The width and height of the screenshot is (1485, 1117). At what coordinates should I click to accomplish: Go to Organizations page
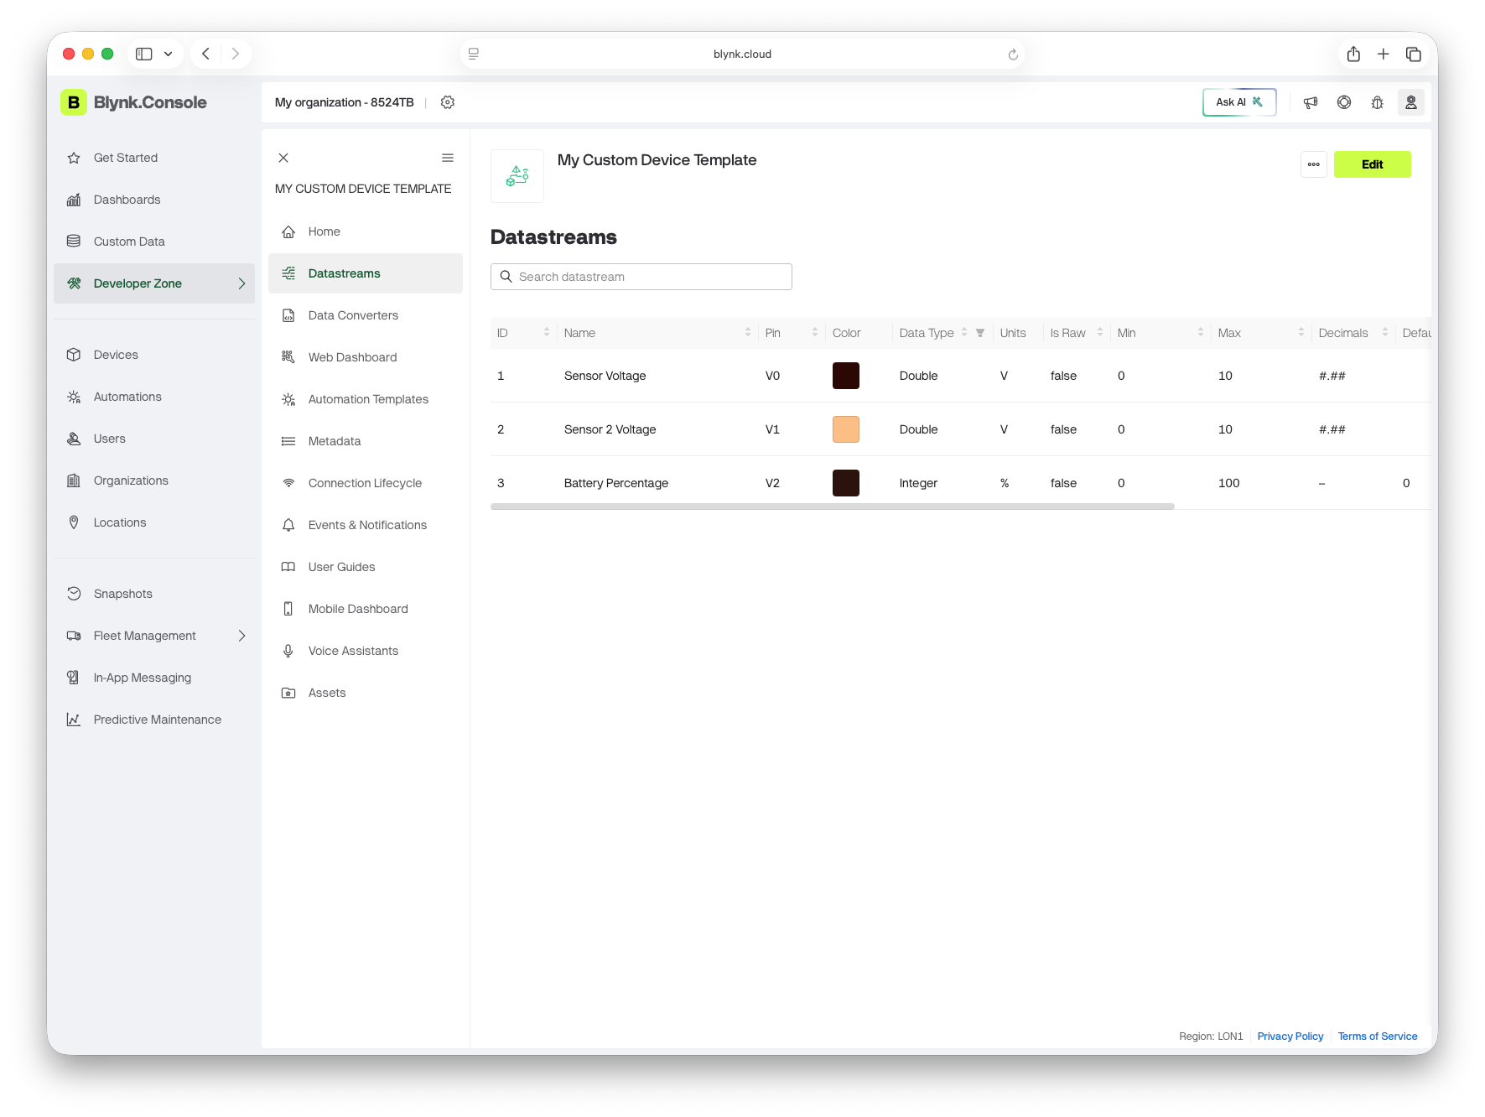point(154,481)
